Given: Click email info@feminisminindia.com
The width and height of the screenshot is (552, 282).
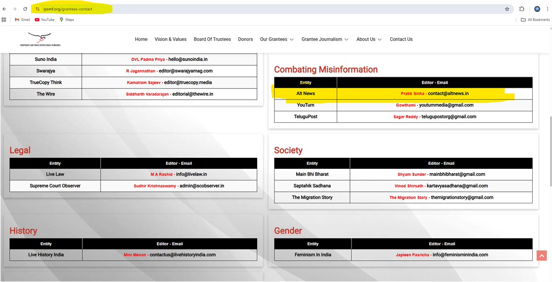Looking at the screenshot, I should tap(460, 254).
